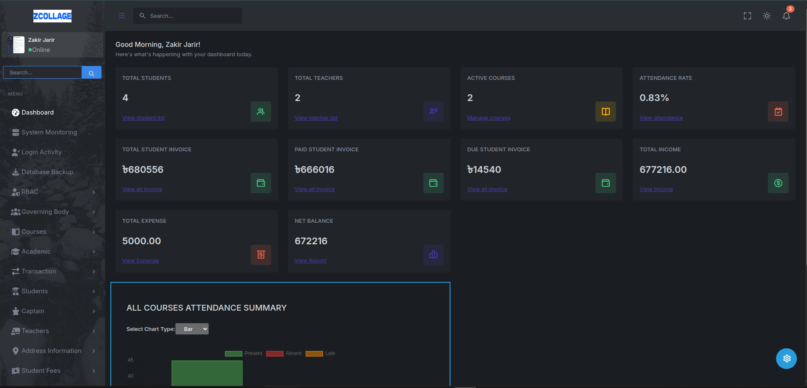The width and height of the screenshot is (807, 388).
Task: Expand the Courses sidebar submenu
Action: (x=53, y=232)
